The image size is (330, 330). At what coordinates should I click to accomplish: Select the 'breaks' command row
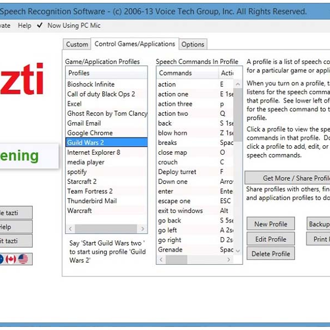[x=195, y=142]
